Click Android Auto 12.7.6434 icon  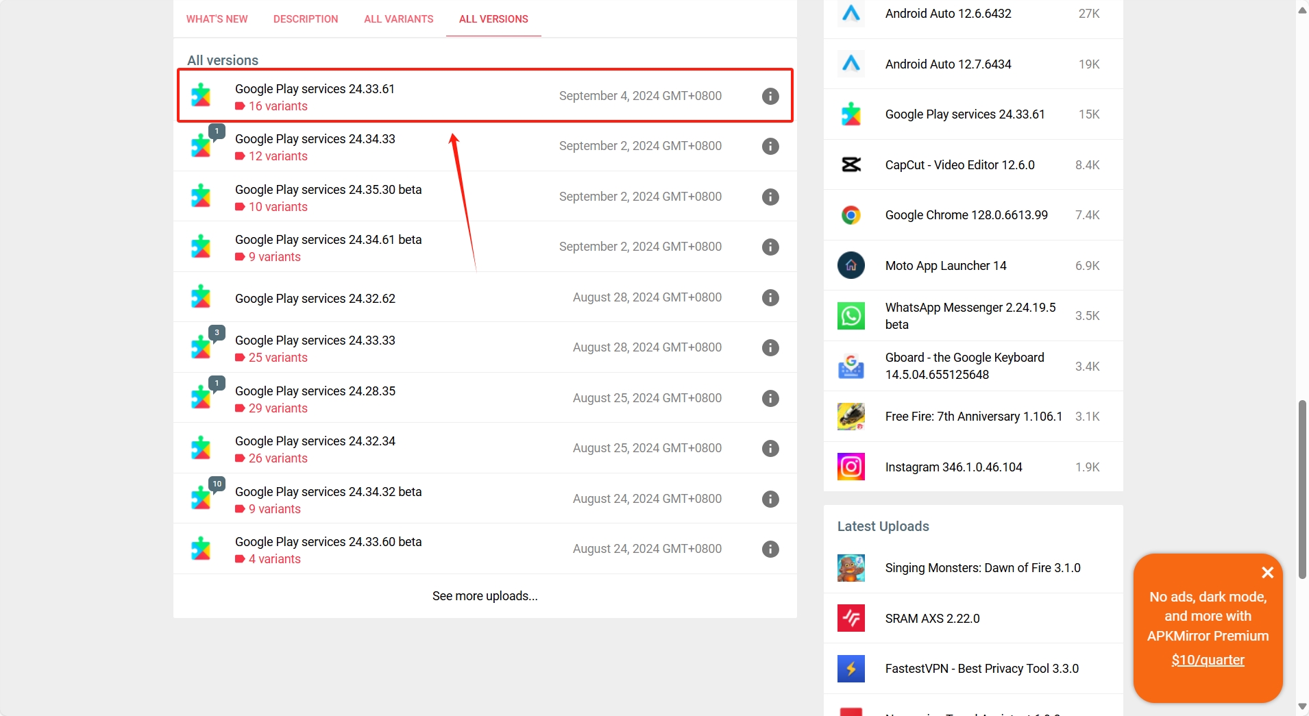pos(851,64)
